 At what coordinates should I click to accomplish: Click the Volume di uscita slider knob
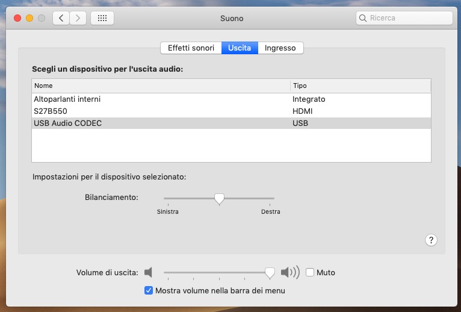click(x=270, y=272)
